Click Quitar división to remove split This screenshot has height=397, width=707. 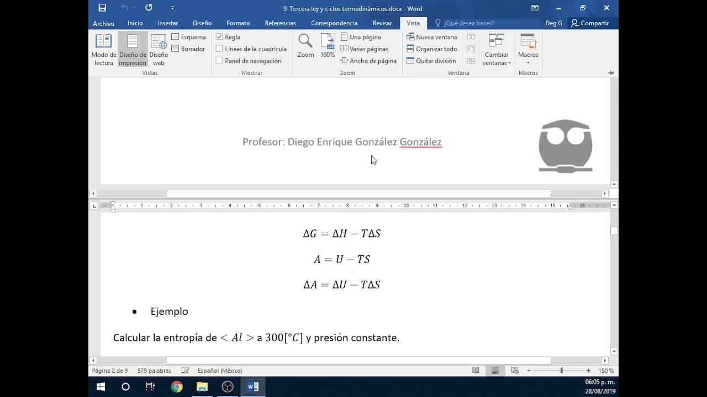tap(431, 61)
